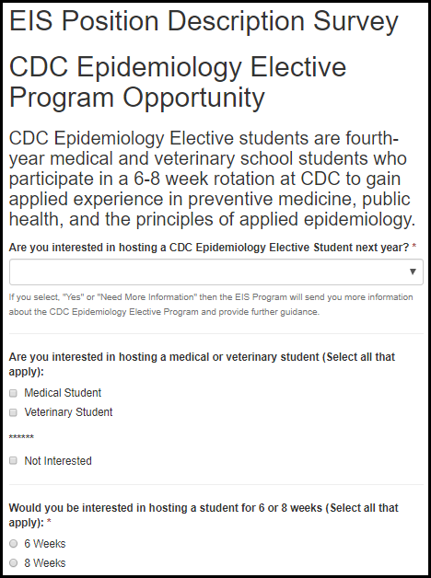Image resolution: width=431 pixels, height=578 pixels.
Task: Click the EIS Position Description Survey title
Action: (x=204, y=21)
